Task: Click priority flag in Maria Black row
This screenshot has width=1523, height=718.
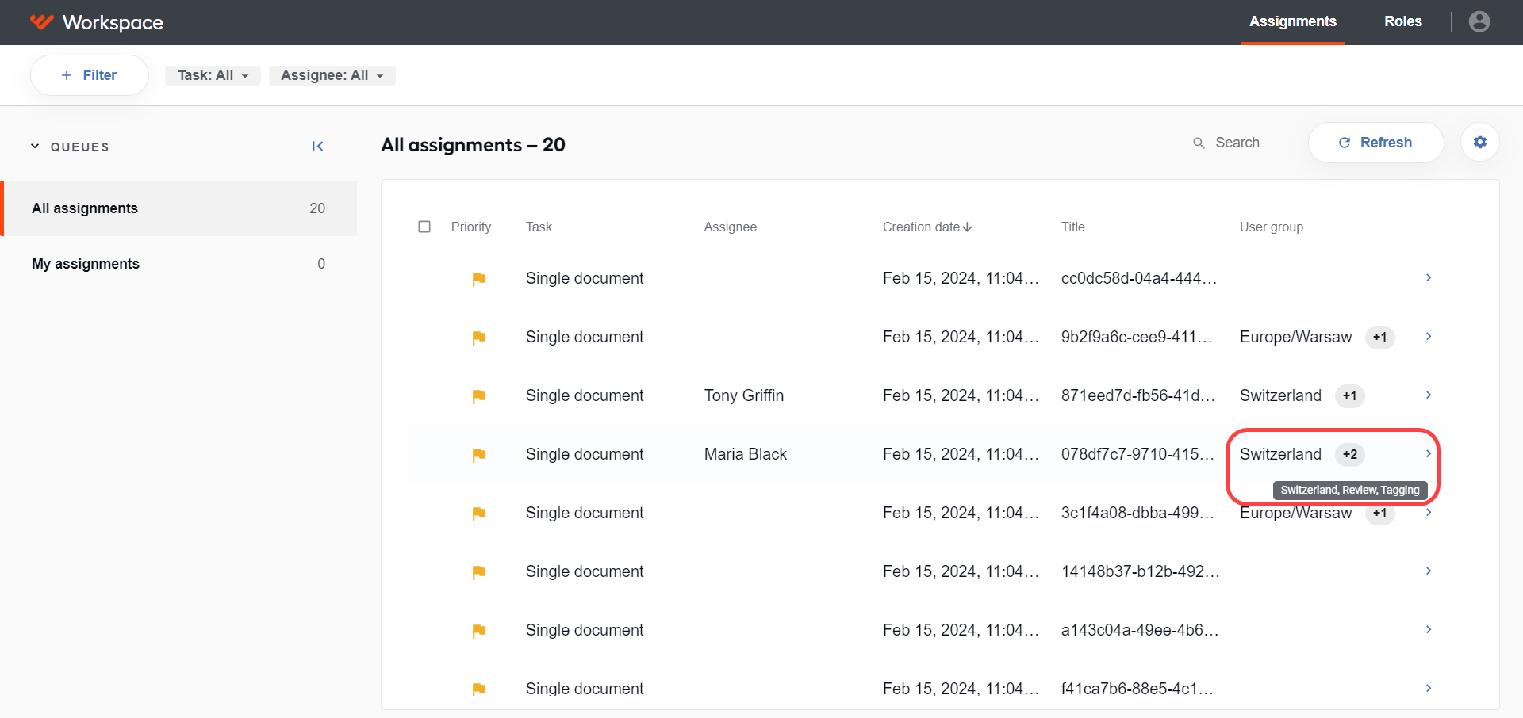Action: (x=479, y=455)
